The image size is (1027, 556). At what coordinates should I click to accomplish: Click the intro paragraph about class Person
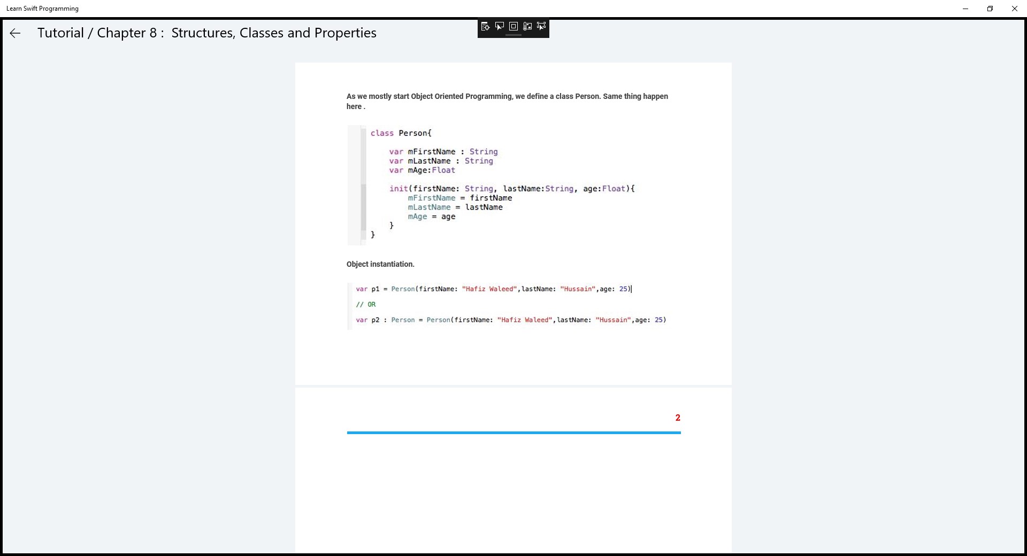pyautogui.click(x=507, y=101)
